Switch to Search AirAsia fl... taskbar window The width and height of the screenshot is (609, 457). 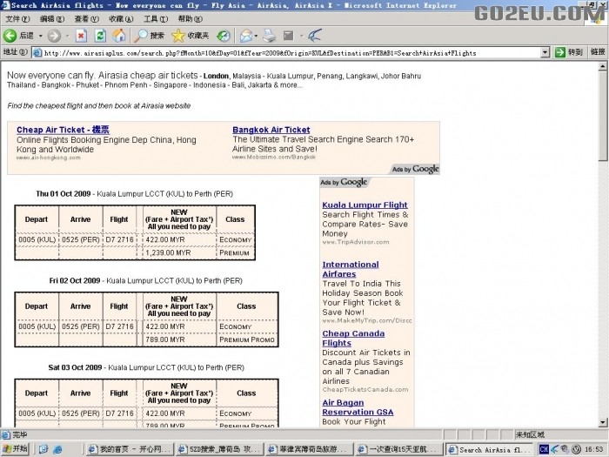[489, 449]
